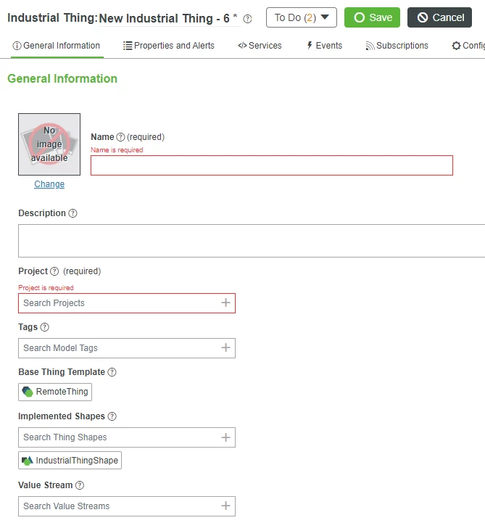Image resolution: width=485 pixels, height=523 pixels.
Task: Click the help icon beside the entity title
Action: (x=247, y=19)
